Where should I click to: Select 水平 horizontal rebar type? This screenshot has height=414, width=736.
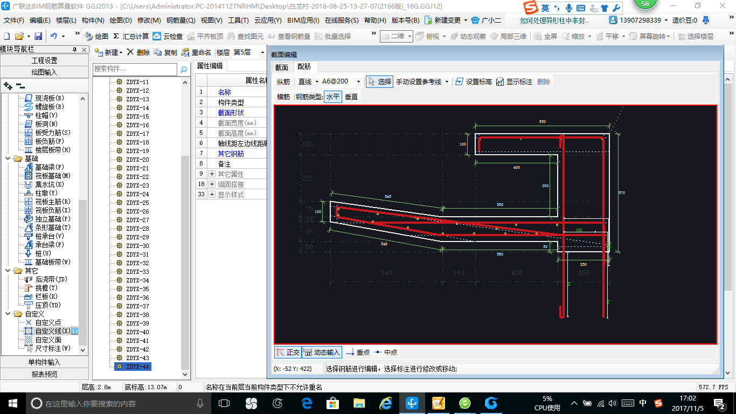tap(332, 97)
